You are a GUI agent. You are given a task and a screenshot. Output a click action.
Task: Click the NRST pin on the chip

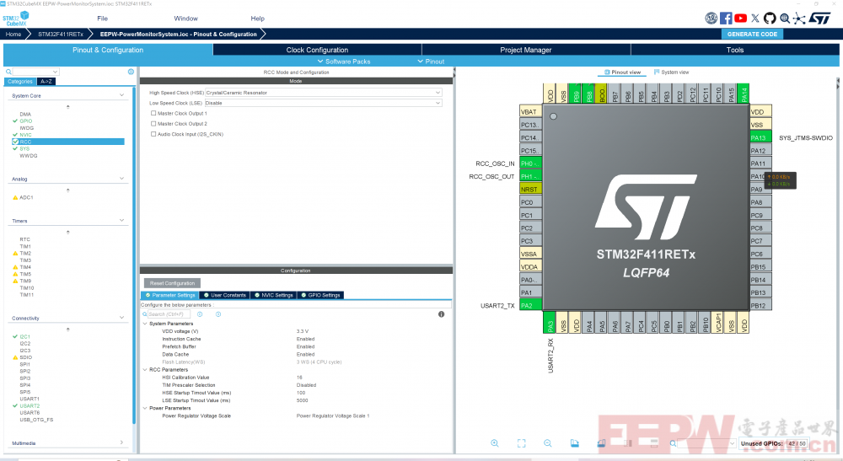pos(530,189)
